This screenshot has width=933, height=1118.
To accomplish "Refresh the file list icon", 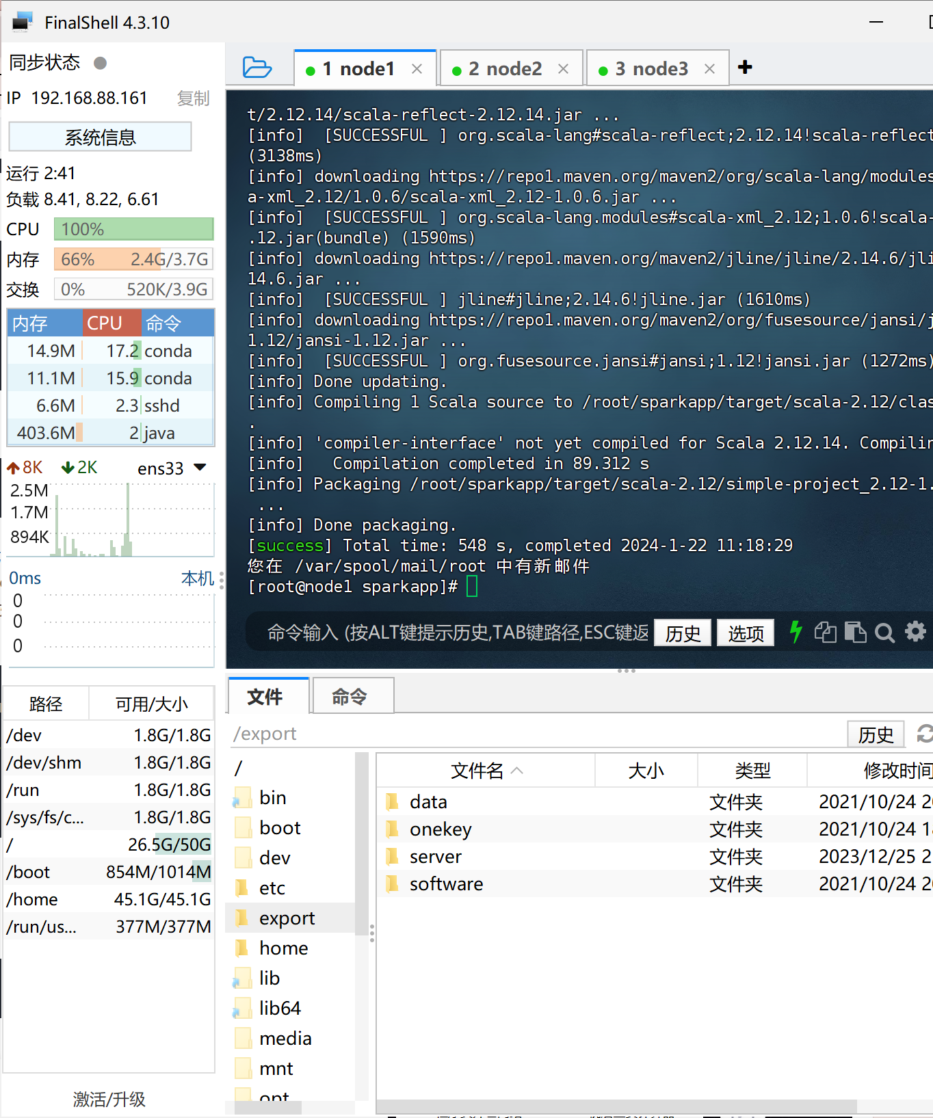I will 925,734.
